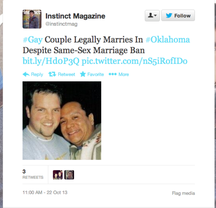Click the Instinct Magazine account name
Viewport: 216px width, 208px height.
pyautogui.click(x=75, y=16)
